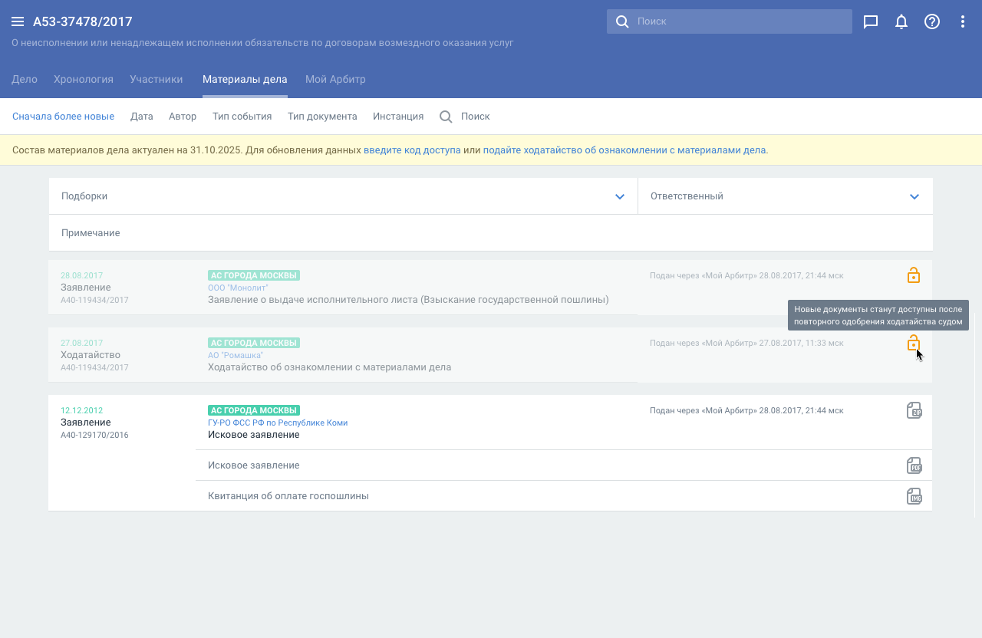Click the ГУ-РО ФСС РФ по Республике Коми link
The image size is (982, 638).
click(x=278, y=423)
